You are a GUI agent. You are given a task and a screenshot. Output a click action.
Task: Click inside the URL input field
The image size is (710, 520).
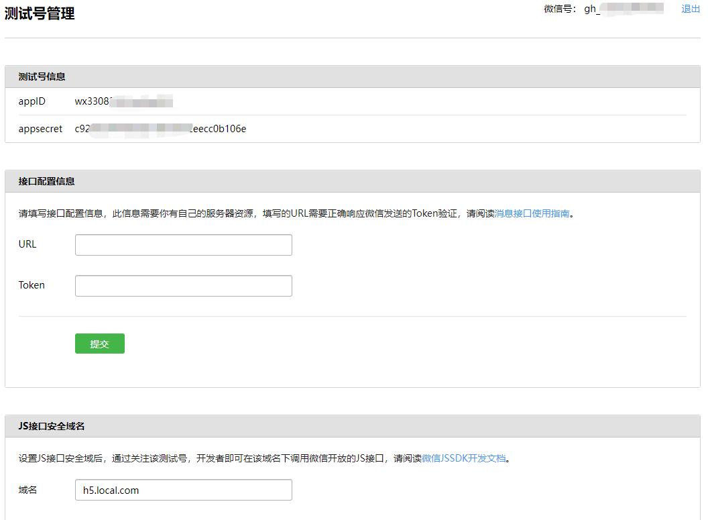(183, 244)
